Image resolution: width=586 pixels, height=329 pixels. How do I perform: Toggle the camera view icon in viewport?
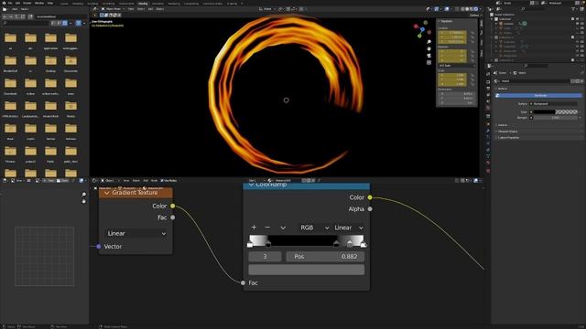point(429,56)
